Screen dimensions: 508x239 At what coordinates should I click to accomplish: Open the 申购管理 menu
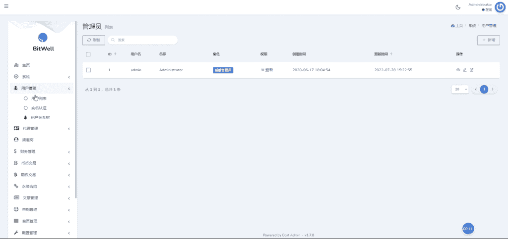[x=42, y=210]
